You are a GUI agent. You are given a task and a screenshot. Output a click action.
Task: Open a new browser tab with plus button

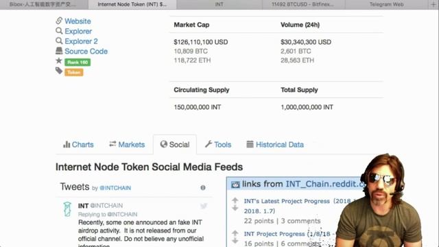(434, 4)
